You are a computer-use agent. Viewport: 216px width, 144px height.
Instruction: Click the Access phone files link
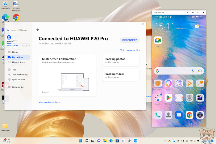(130, 50)
